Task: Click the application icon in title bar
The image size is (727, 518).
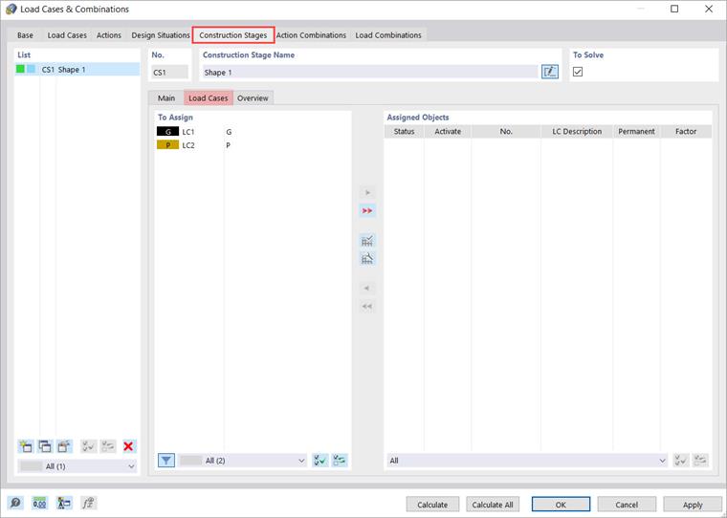Action: coord(11,9)
